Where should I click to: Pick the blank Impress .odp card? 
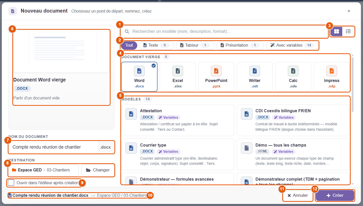pyautogui.click(x=332, y=77)
